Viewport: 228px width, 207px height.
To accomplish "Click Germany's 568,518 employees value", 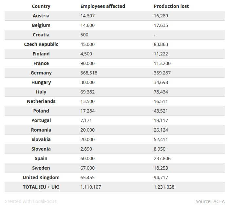I will [89, 73].
